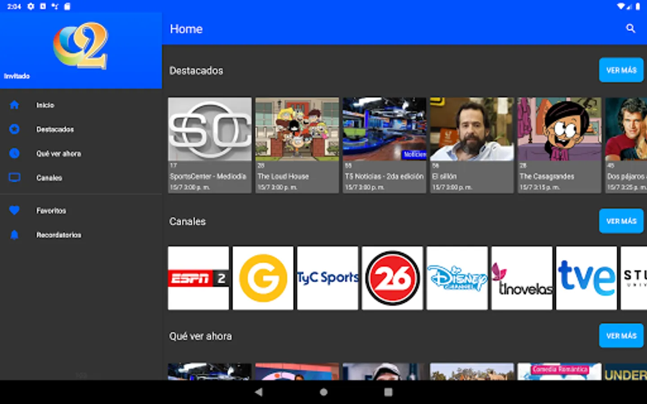This screenshot has width=647, height=404.
Task: Select the tlnovelas channel tile
Action: [522, 278]
